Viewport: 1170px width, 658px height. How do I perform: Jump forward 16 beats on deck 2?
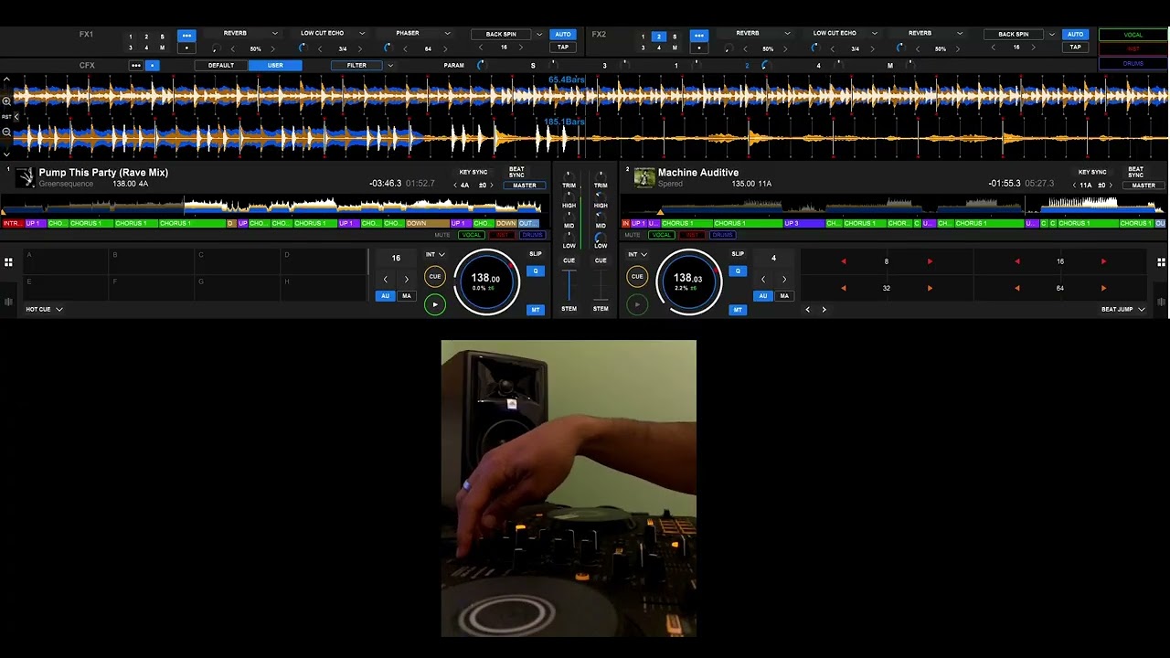(1103, 262)
